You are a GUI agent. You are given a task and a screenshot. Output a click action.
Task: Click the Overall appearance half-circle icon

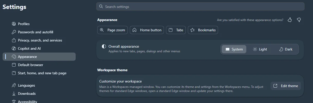(x=104, y=47)
